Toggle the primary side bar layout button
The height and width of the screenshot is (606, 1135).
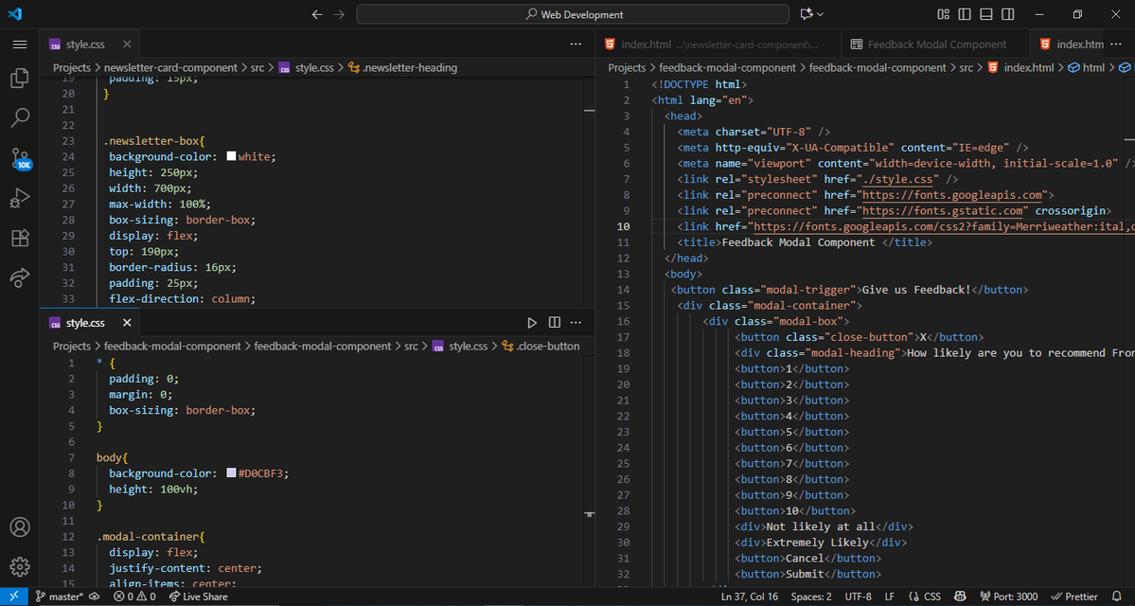(x=965, y=14)
